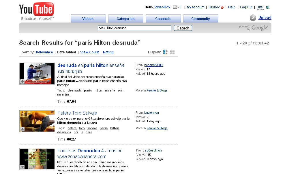Viewport: 287px width, 174px height.
Task: Click the Upload arrow icon
Action: pyautogui.click(x=253, y=18)
